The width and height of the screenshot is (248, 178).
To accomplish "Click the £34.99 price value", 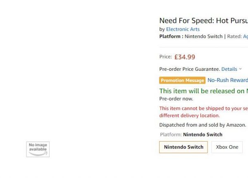I will coord(185,57).
